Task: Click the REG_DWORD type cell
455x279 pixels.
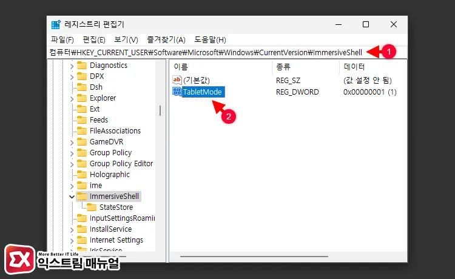Action: 297,92
